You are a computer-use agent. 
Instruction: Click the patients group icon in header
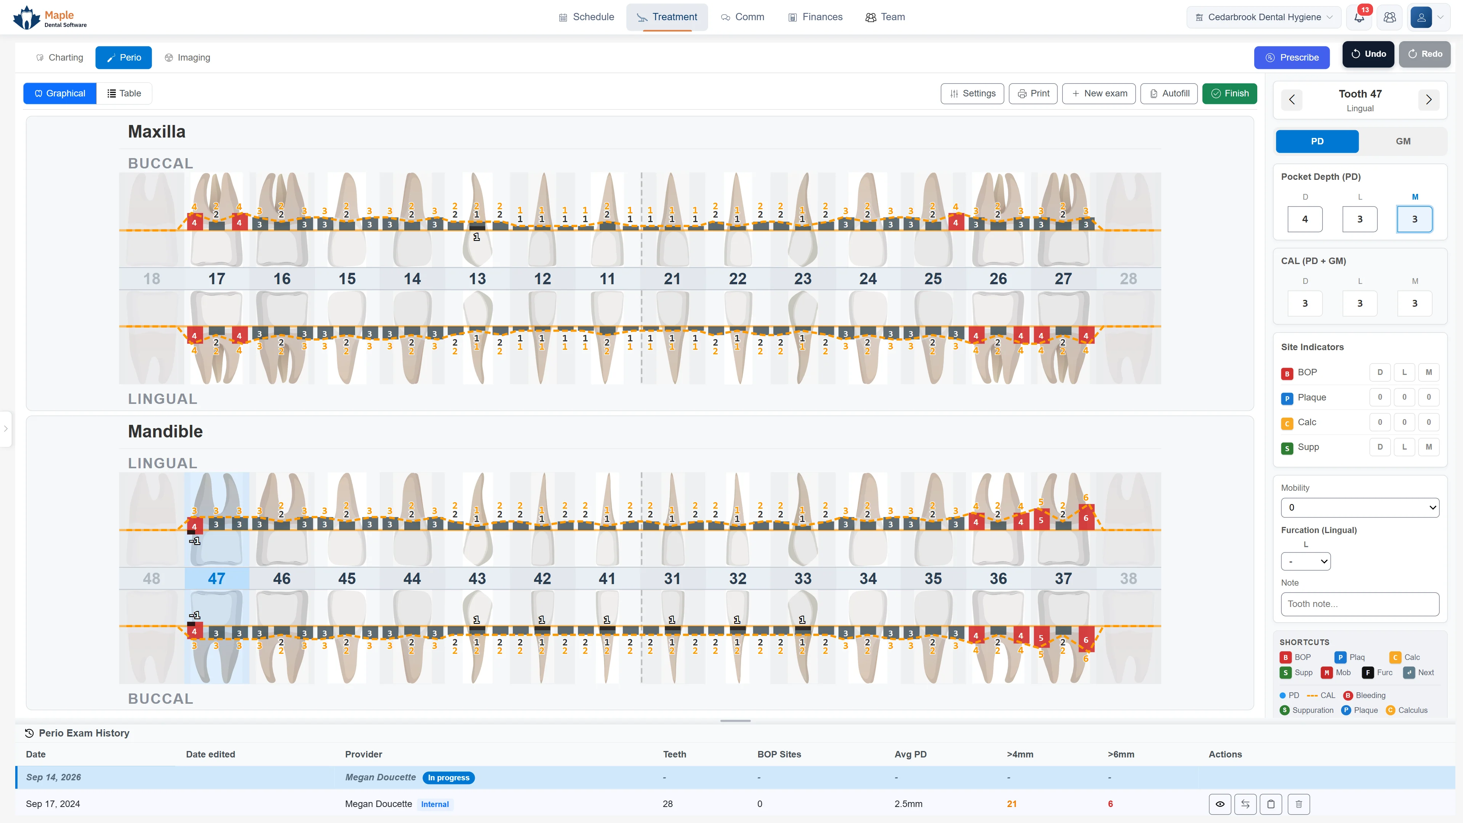[1390, 17]
